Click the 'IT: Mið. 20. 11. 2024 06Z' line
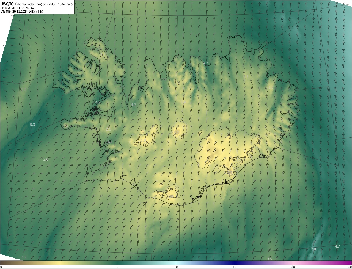Image resolution: width=352 pixels, height=269 pixels. 18,8
